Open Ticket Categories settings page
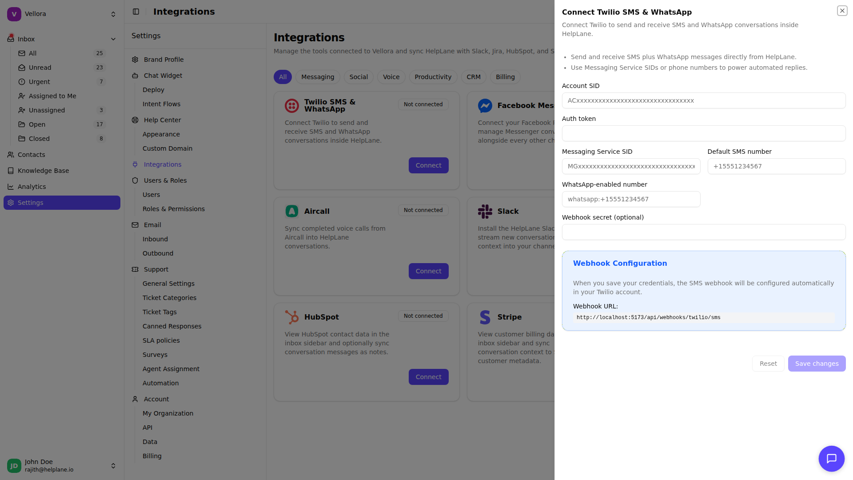 click(x=169, y=298)
